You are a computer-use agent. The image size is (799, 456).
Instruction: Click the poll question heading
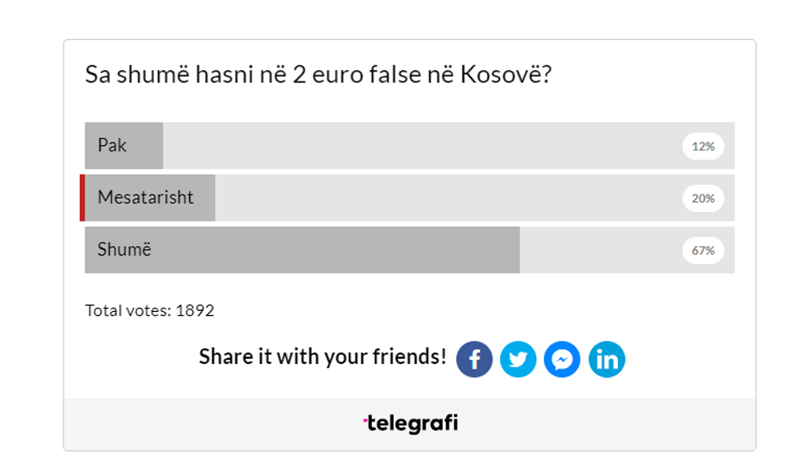coord(318,76)
